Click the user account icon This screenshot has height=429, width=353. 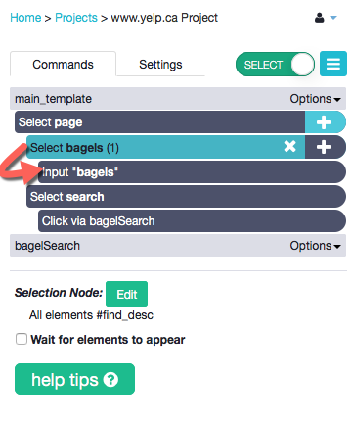tap(320, 18)
